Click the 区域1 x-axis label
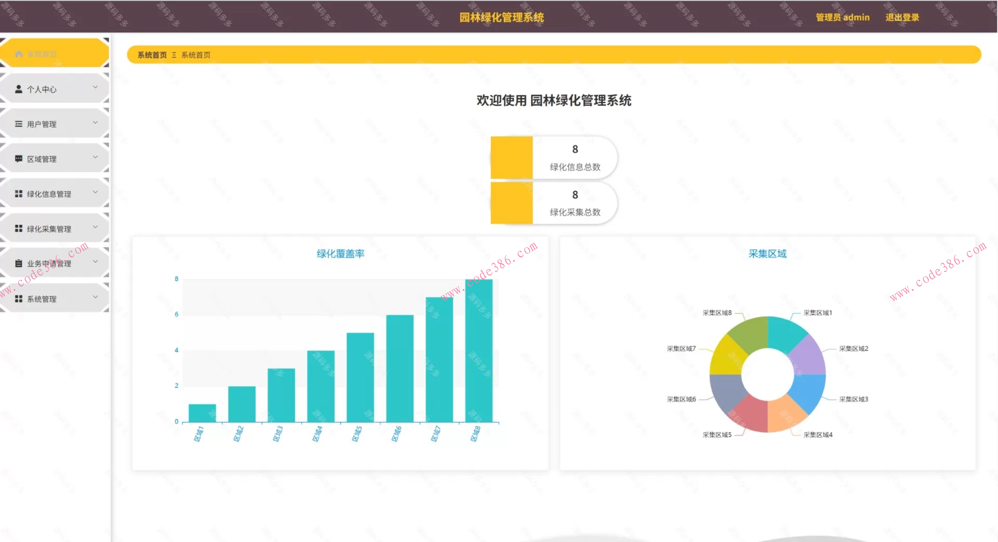The width and height of the screenshot is (998, 542). tap(199, 434)
